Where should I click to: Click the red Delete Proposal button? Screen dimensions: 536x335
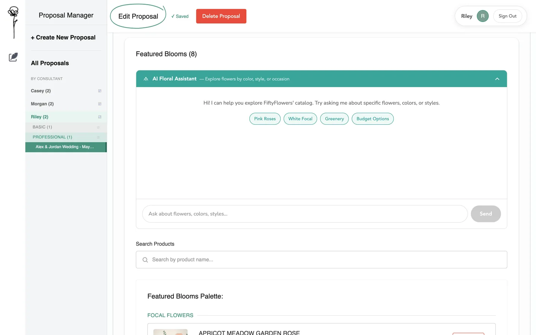pyautogui.click(x=221, y=16)
